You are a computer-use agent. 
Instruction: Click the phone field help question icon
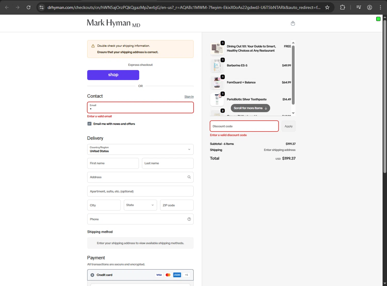click(189, 219)
